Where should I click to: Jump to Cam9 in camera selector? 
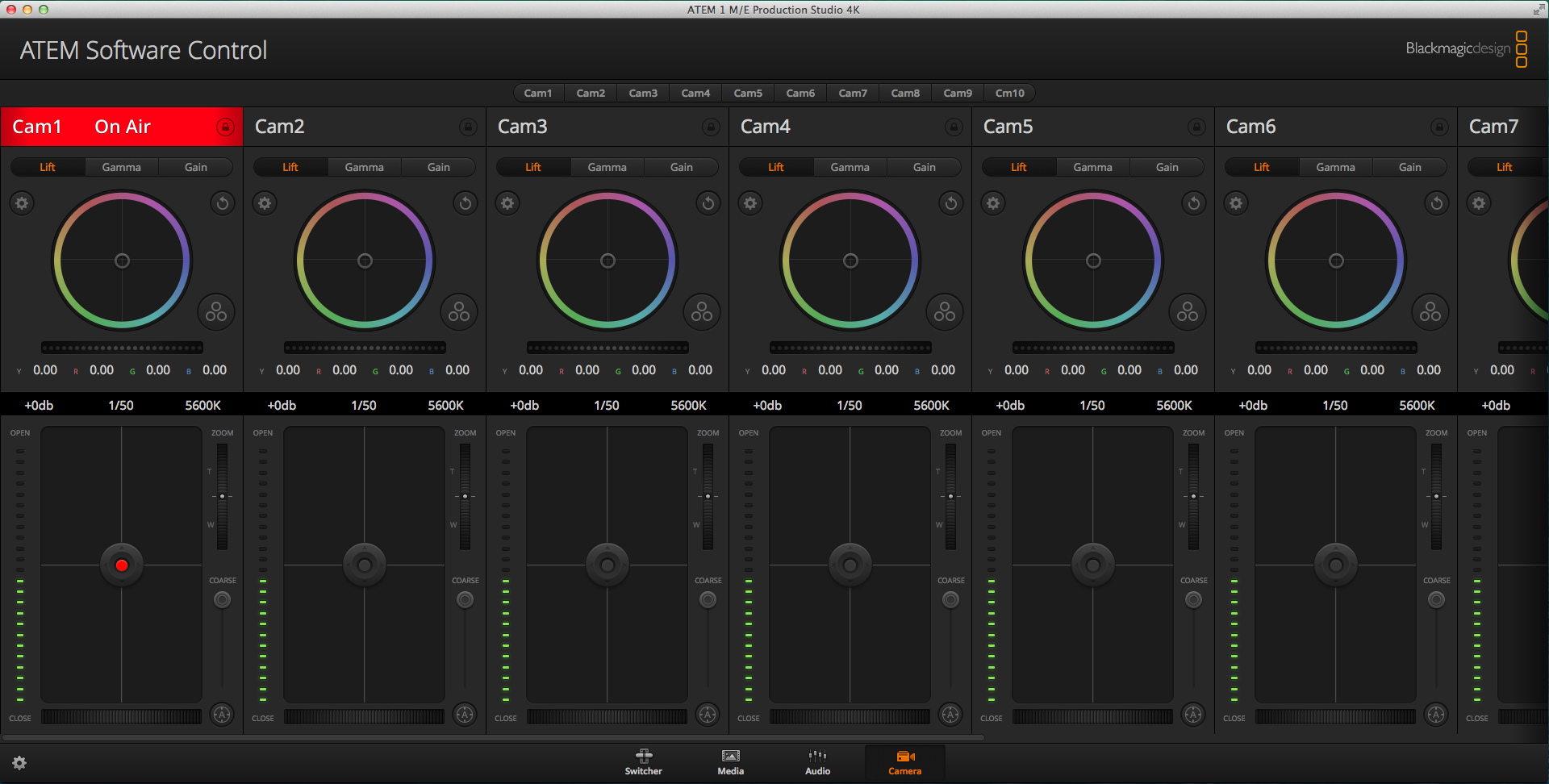[x=958, y=93]
